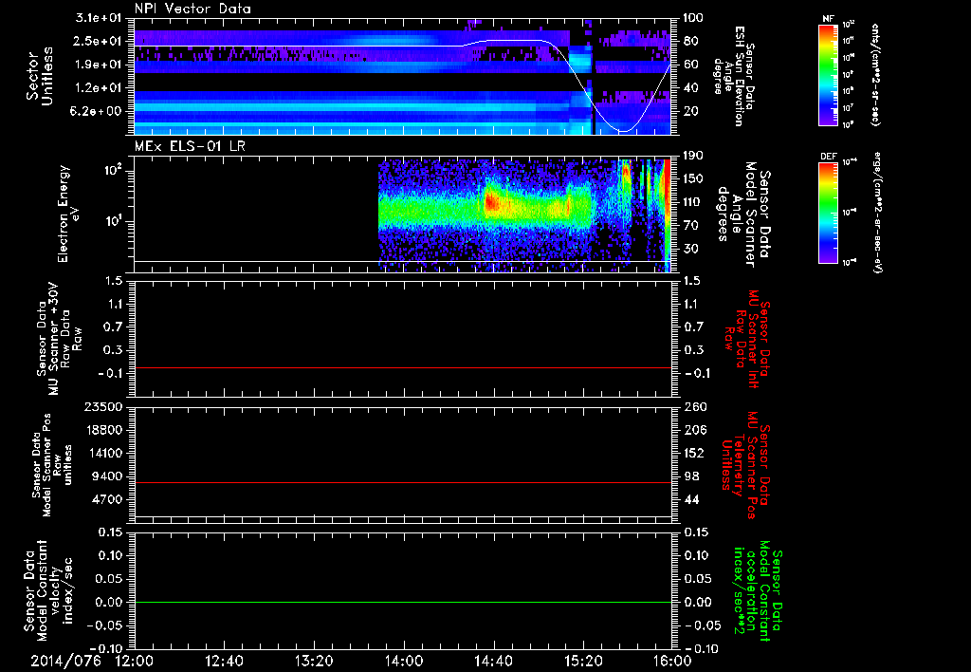971x672 pixels.
Task: Click the ESH Sun Elevation Angle label
Action: pyautogui.click(x=734, y=76)
